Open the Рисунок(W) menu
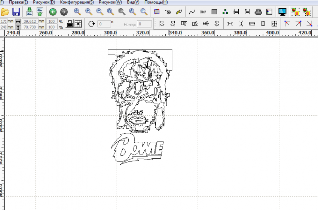The image size is (318, 210). (x=110, y=3)
